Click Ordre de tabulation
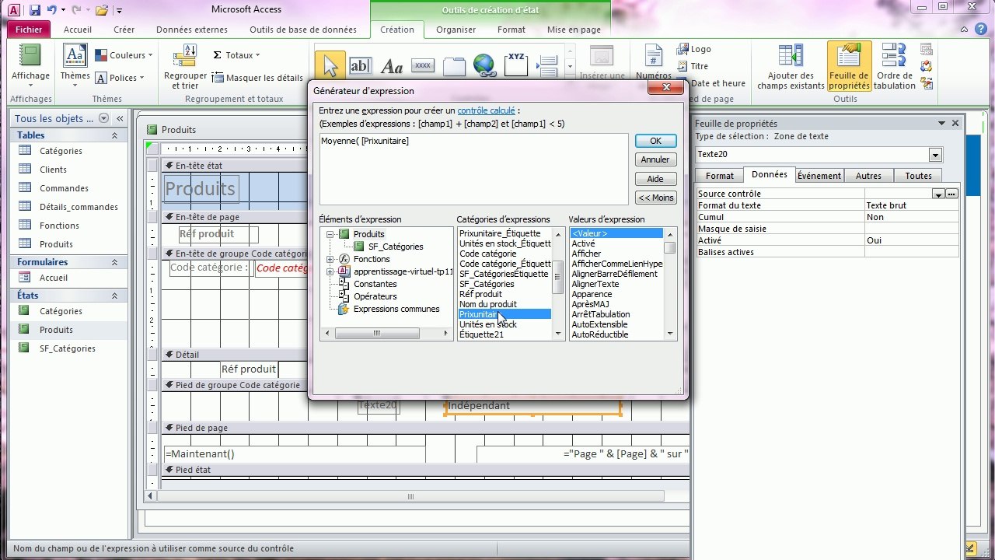Screen dimensions: 995x560 click(x=894, y=67)
